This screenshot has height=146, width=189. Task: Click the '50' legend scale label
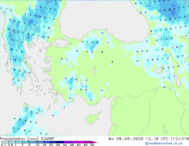[92, 145]
